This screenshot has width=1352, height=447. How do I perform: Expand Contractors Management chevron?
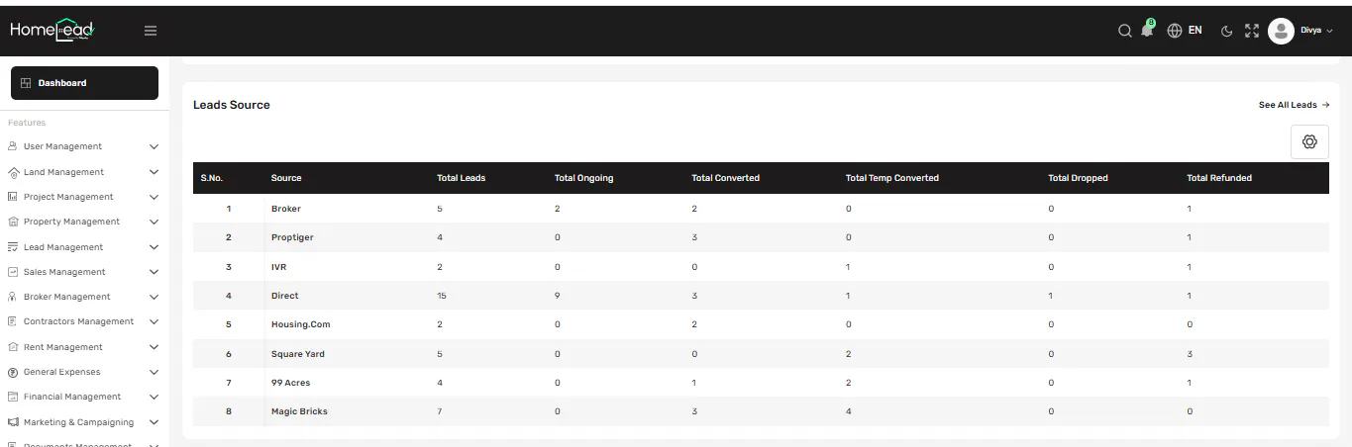pyautogui.click(x=154, y=321)
